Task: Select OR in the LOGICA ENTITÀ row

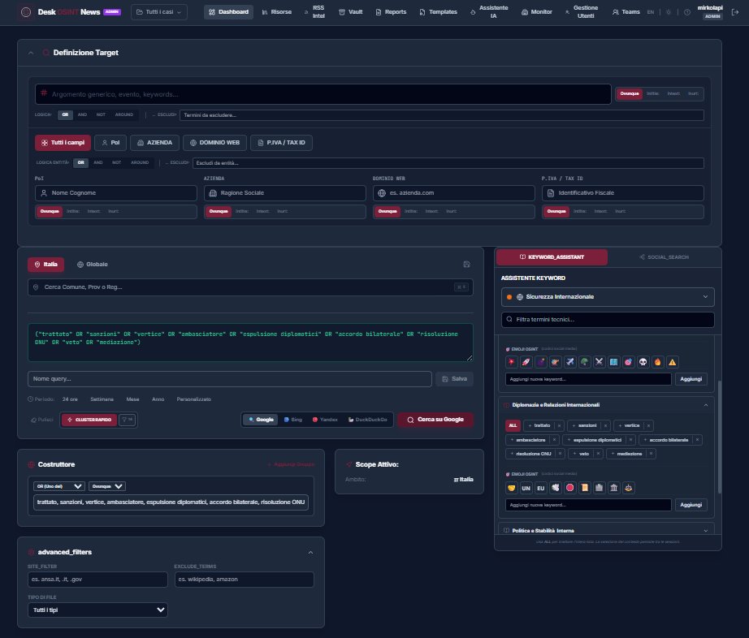Action: tap(80, 162)
